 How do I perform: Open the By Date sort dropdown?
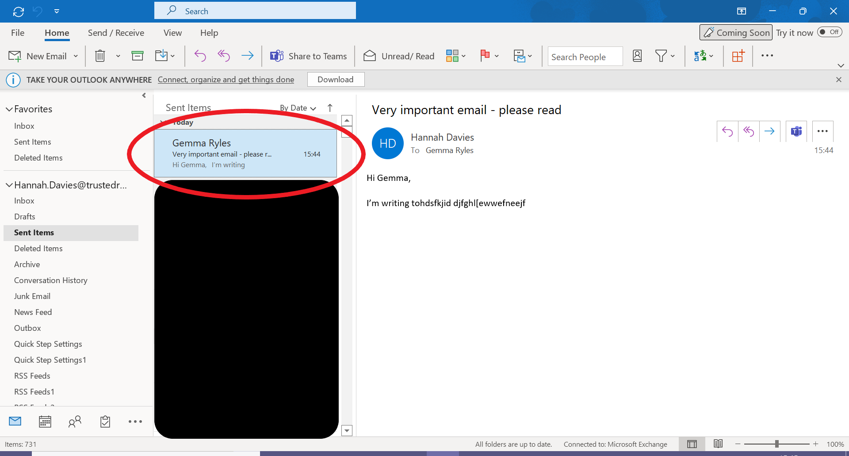coord(298,108)
